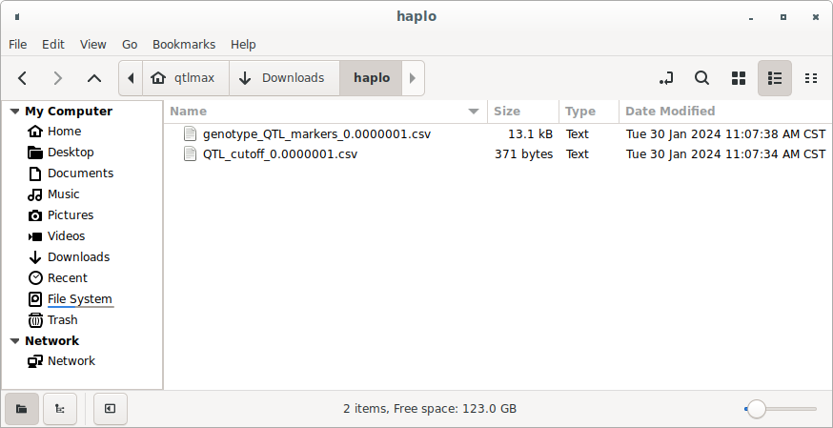Open the Bookmarks menu
The image size is (833, 428).
pos(184,44)
